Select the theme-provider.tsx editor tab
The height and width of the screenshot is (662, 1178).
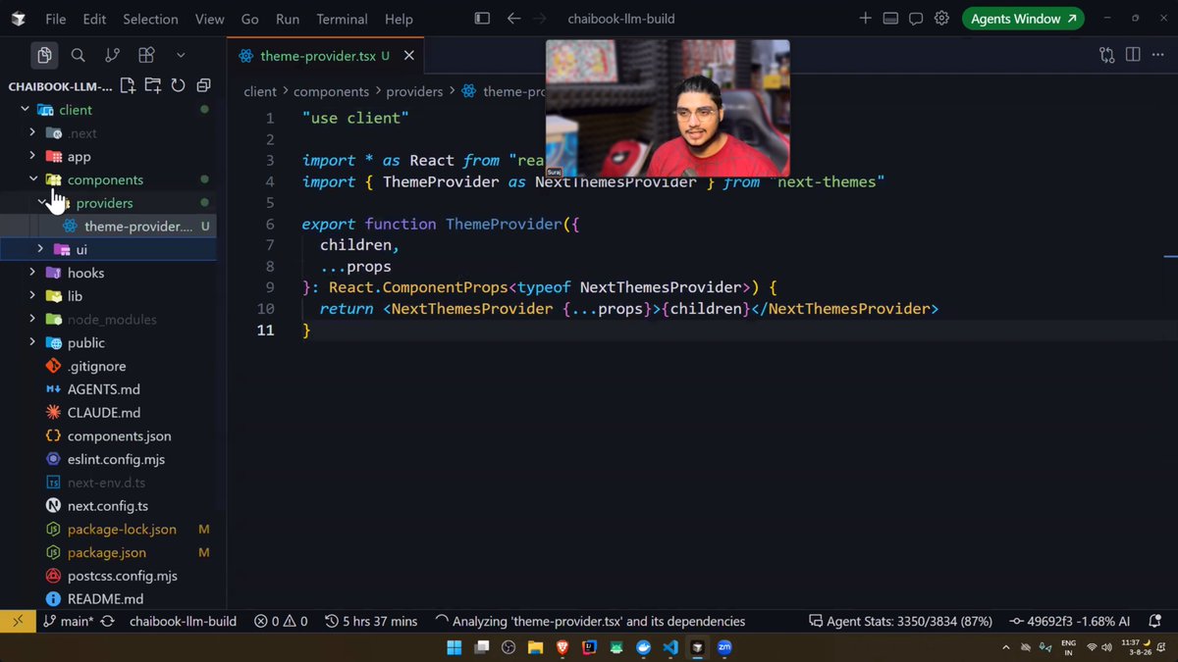[325, 56]
